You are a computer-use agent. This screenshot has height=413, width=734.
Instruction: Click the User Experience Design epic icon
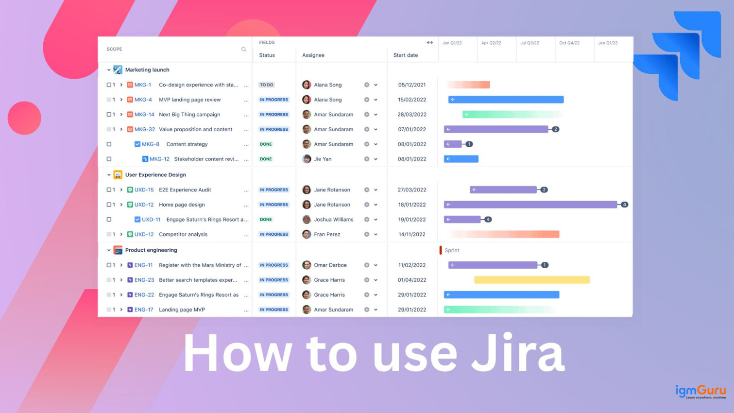pos(117,174)
